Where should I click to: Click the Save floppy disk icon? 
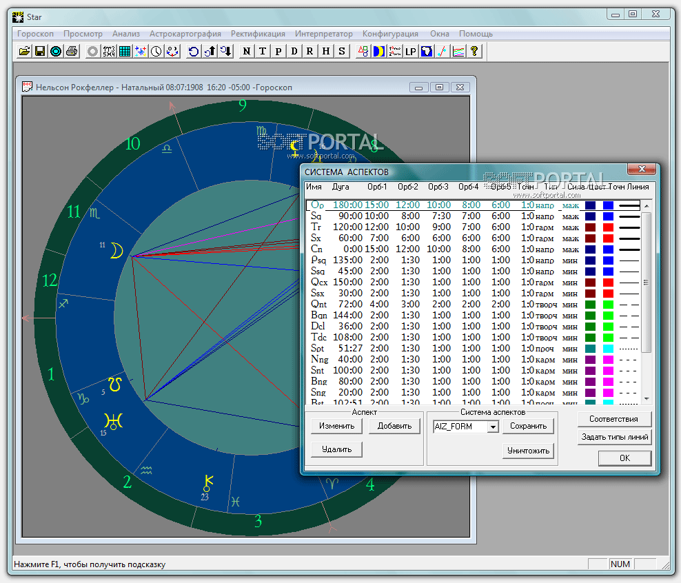point(40,51)
